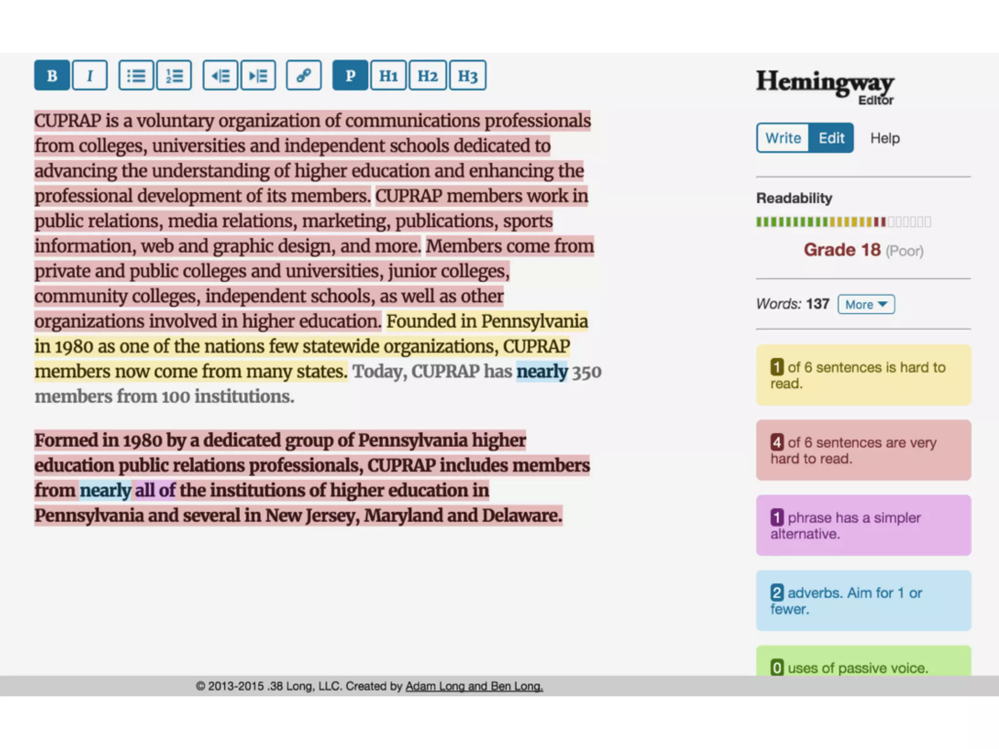999x749 pixels.
Task: Open the Help menu item
Action: pyautogui.click(x=885, y=138)
